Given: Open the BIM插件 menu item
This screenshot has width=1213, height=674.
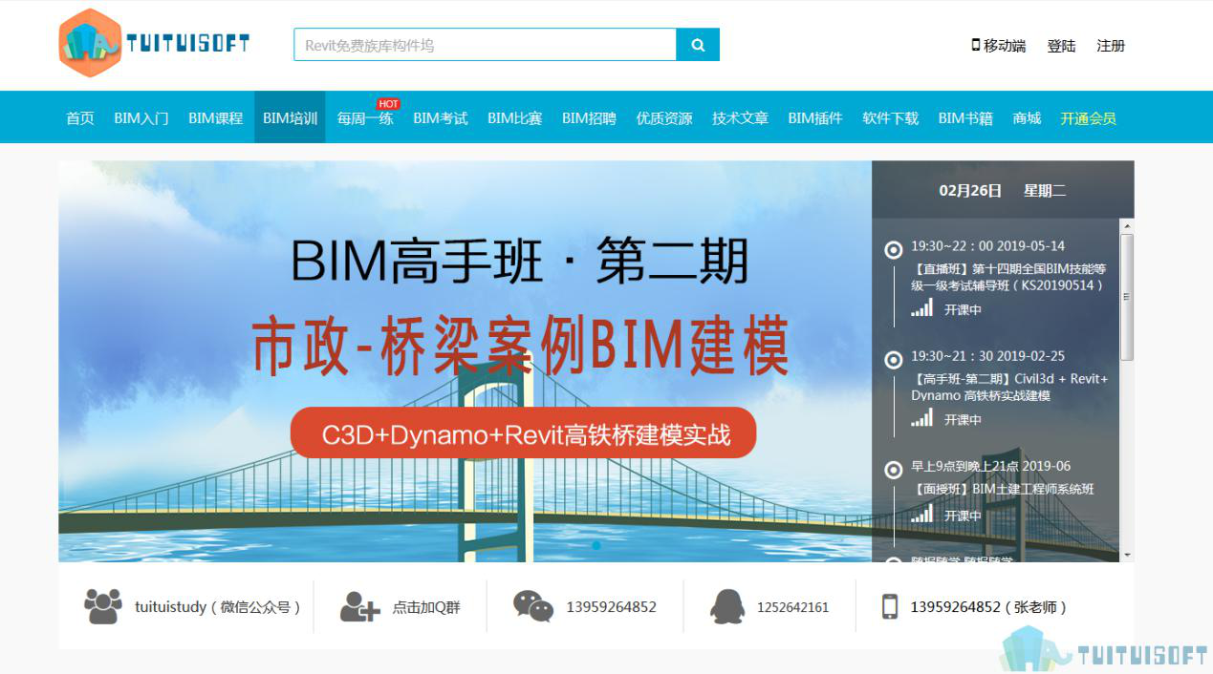Looking at the screenshot, I should click(x=815, y=118).
